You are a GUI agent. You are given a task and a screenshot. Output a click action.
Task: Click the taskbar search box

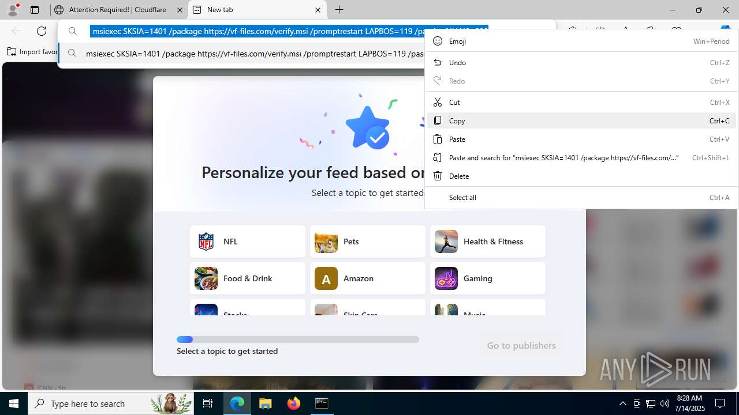tap(111, 403)
